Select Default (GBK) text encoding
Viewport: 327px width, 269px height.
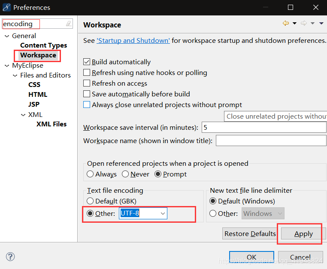point(90,201)
